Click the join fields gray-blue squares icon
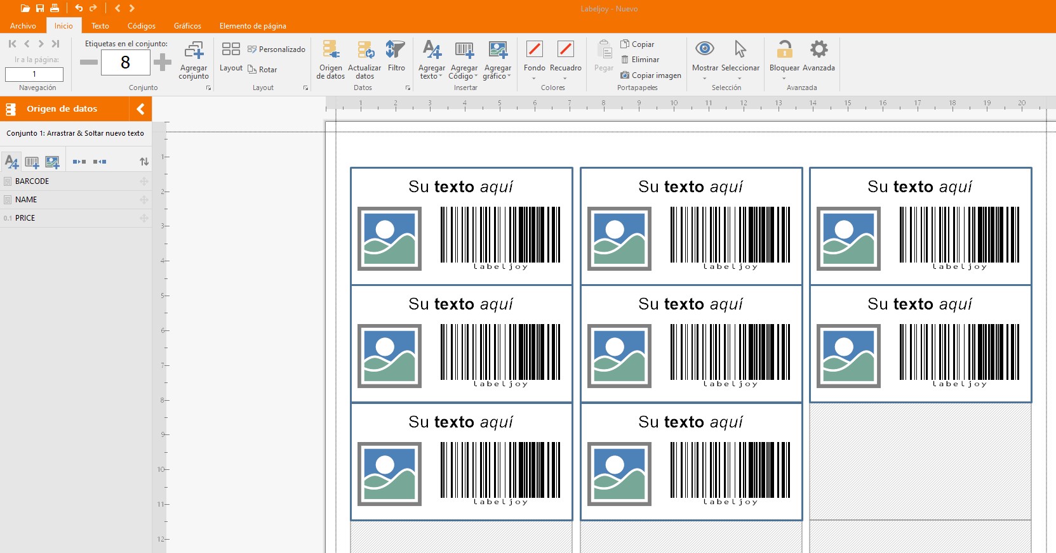 coord(100,162)
